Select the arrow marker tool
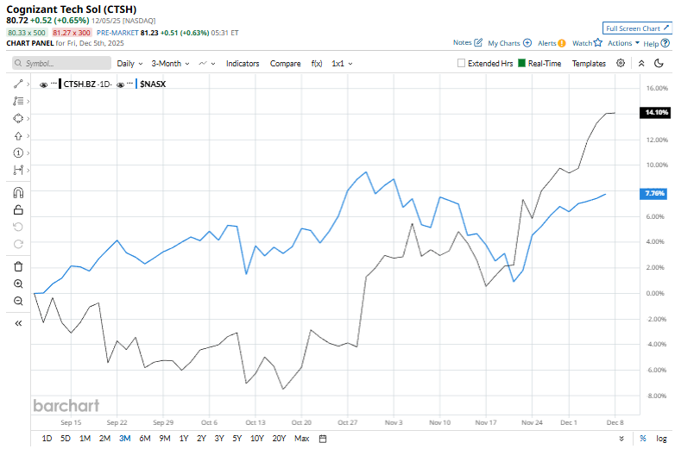 click(18, 136)
